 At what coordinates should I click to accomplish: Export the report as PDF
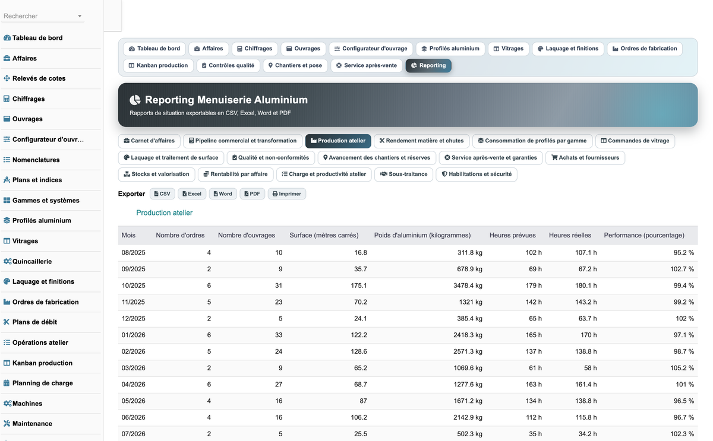click(253, 193)
